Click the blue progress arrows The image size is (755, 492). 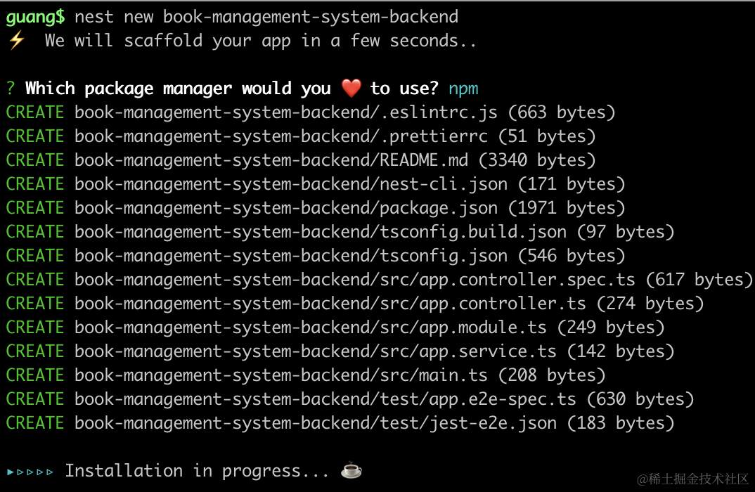[30, 471]
